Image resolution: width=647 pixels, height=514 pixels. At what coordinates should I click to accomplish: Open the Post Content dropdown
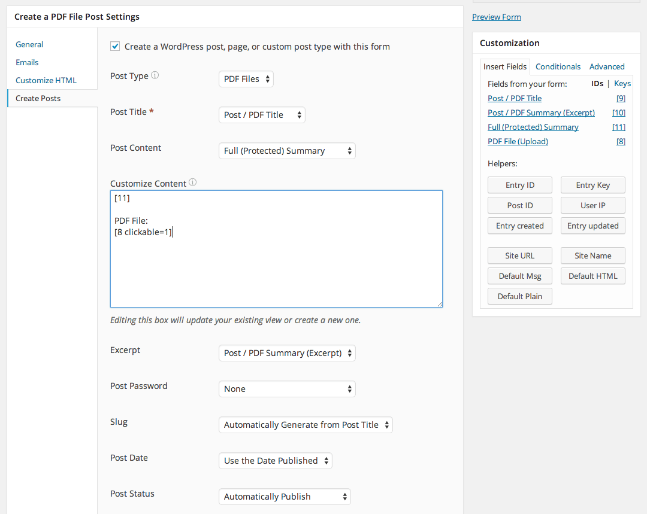(x=287, y=150)
